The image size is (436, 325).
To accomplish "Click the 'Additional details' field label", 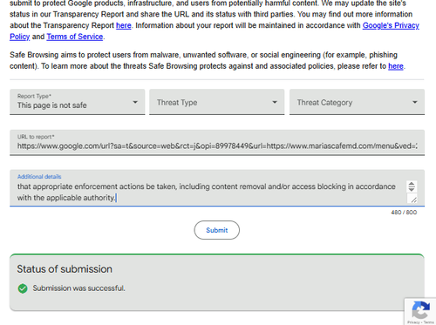I will pos(39,177).
